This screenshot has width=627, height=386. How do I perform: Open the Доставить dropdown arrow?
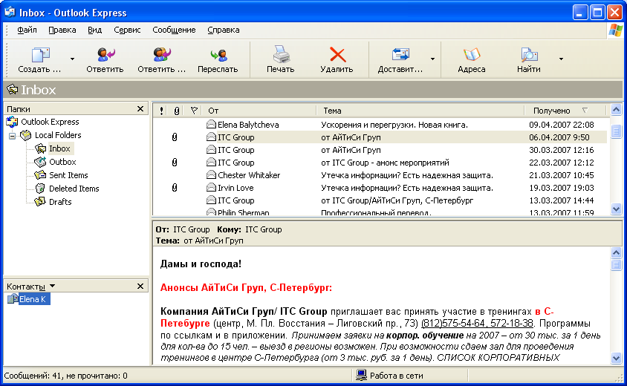pos(432,59)
